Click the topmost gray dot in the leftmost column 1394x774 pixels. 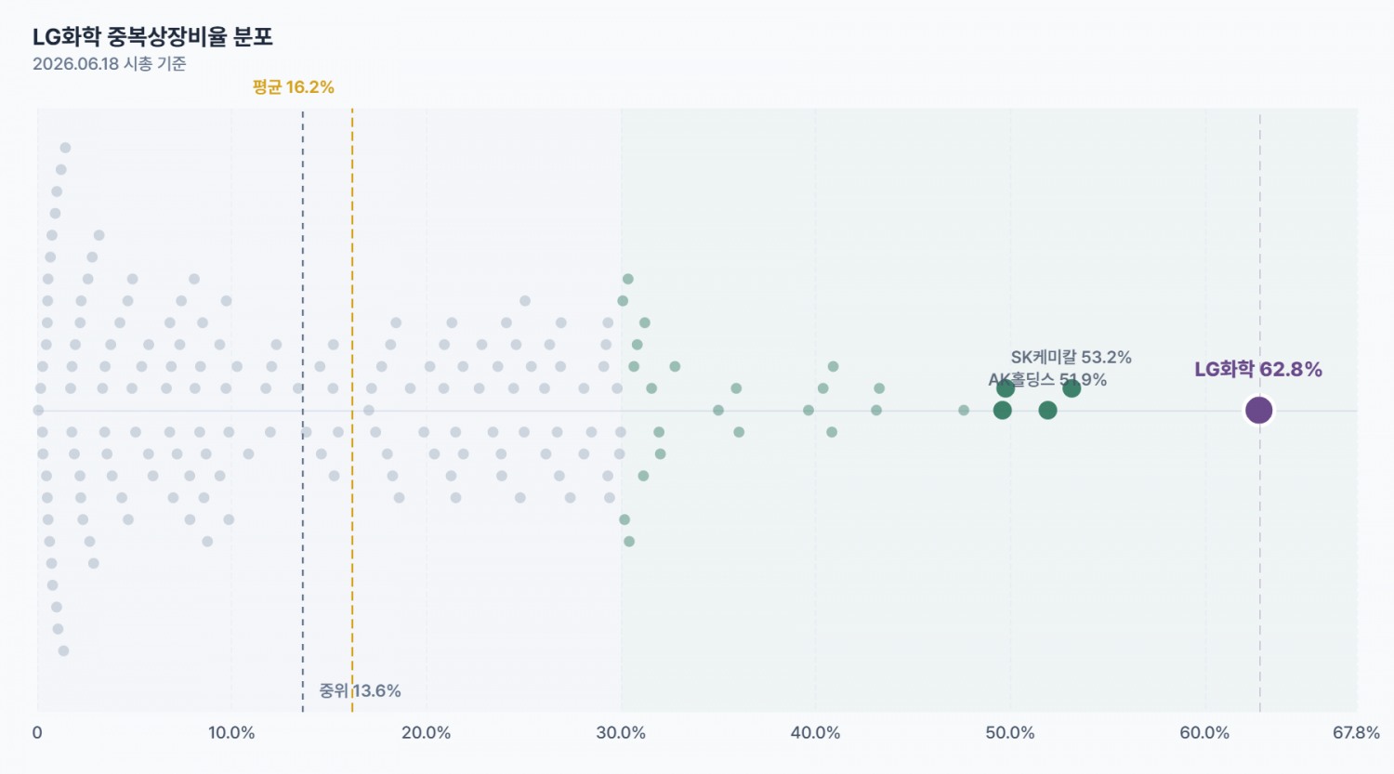pyautogui.click(x=65, y=148)
